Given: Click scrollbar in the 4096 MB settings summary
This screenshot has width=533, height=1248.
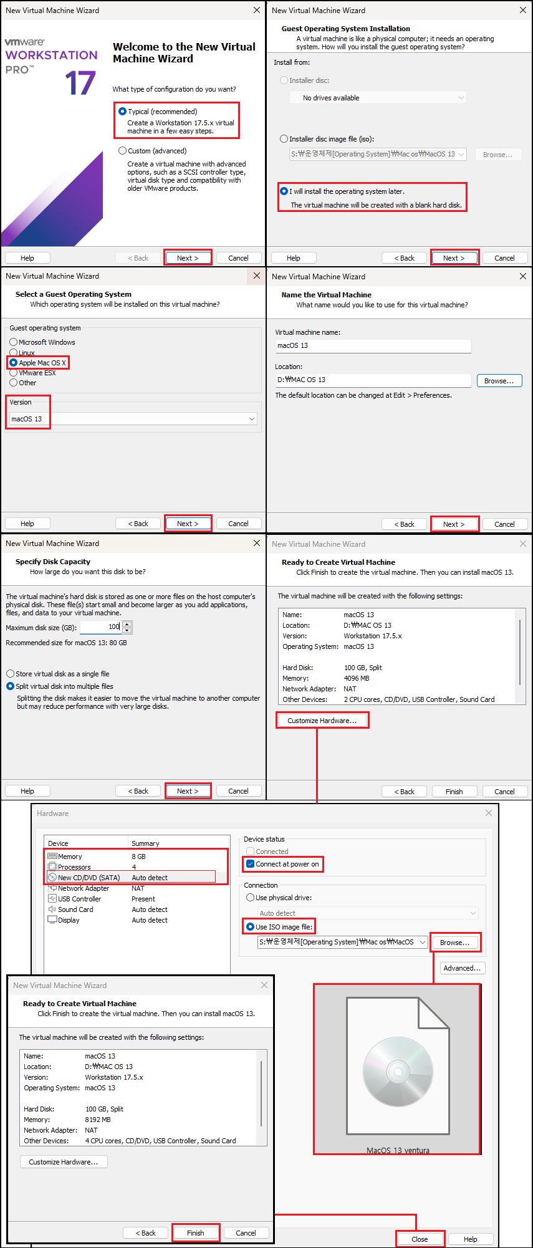Looking at the screenshot, I should [x=520, y=652].
